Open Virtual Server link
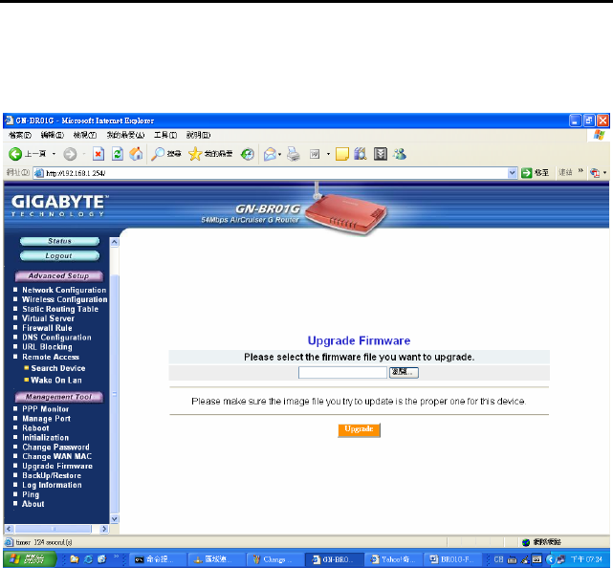This screenshot has width=613, height=568. tap(48, 318)
